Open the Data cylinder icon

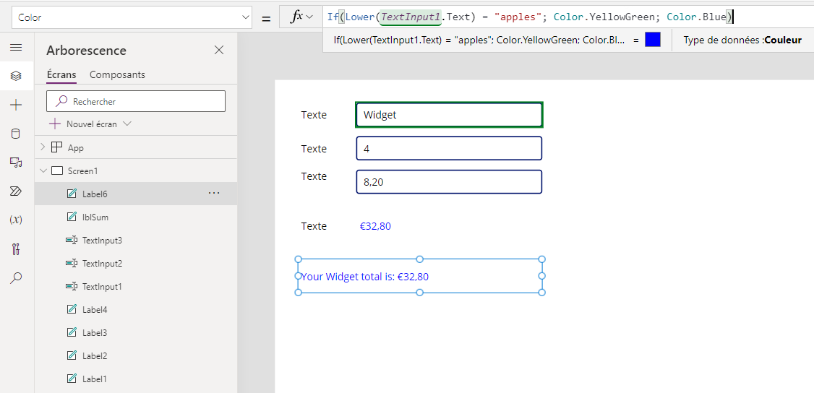16,134
